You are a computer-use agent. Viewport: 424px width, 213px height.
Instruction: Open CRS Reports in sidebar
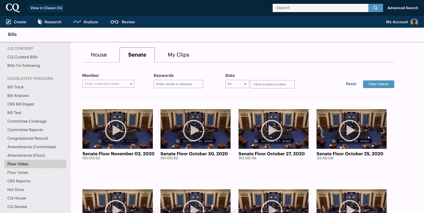pos(19,181)
